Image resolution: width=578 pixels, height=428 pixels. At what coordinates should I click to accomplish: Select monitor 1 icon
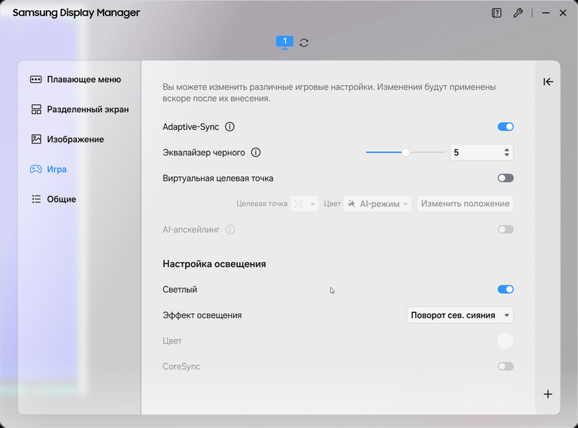285,43
